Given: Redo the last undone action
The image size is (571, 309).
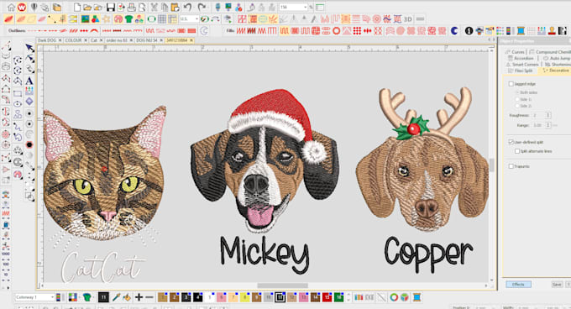Looking at the screenshot, I should point(202,7).
